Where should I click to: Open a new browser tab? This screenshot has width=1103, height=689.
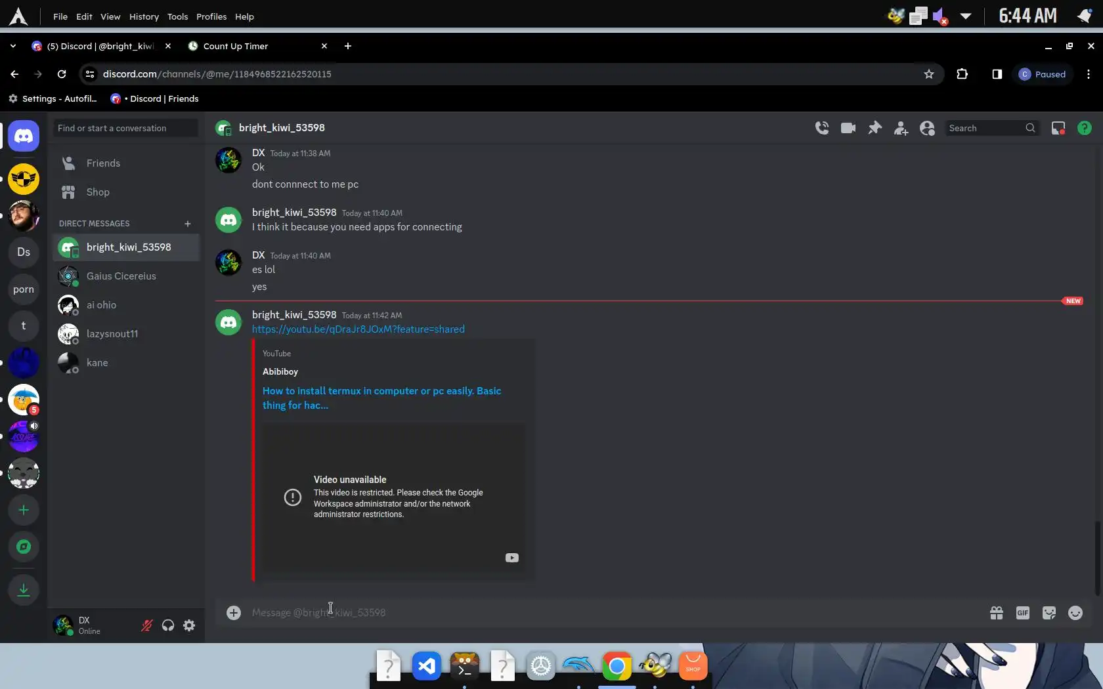[x=348, y=46]
